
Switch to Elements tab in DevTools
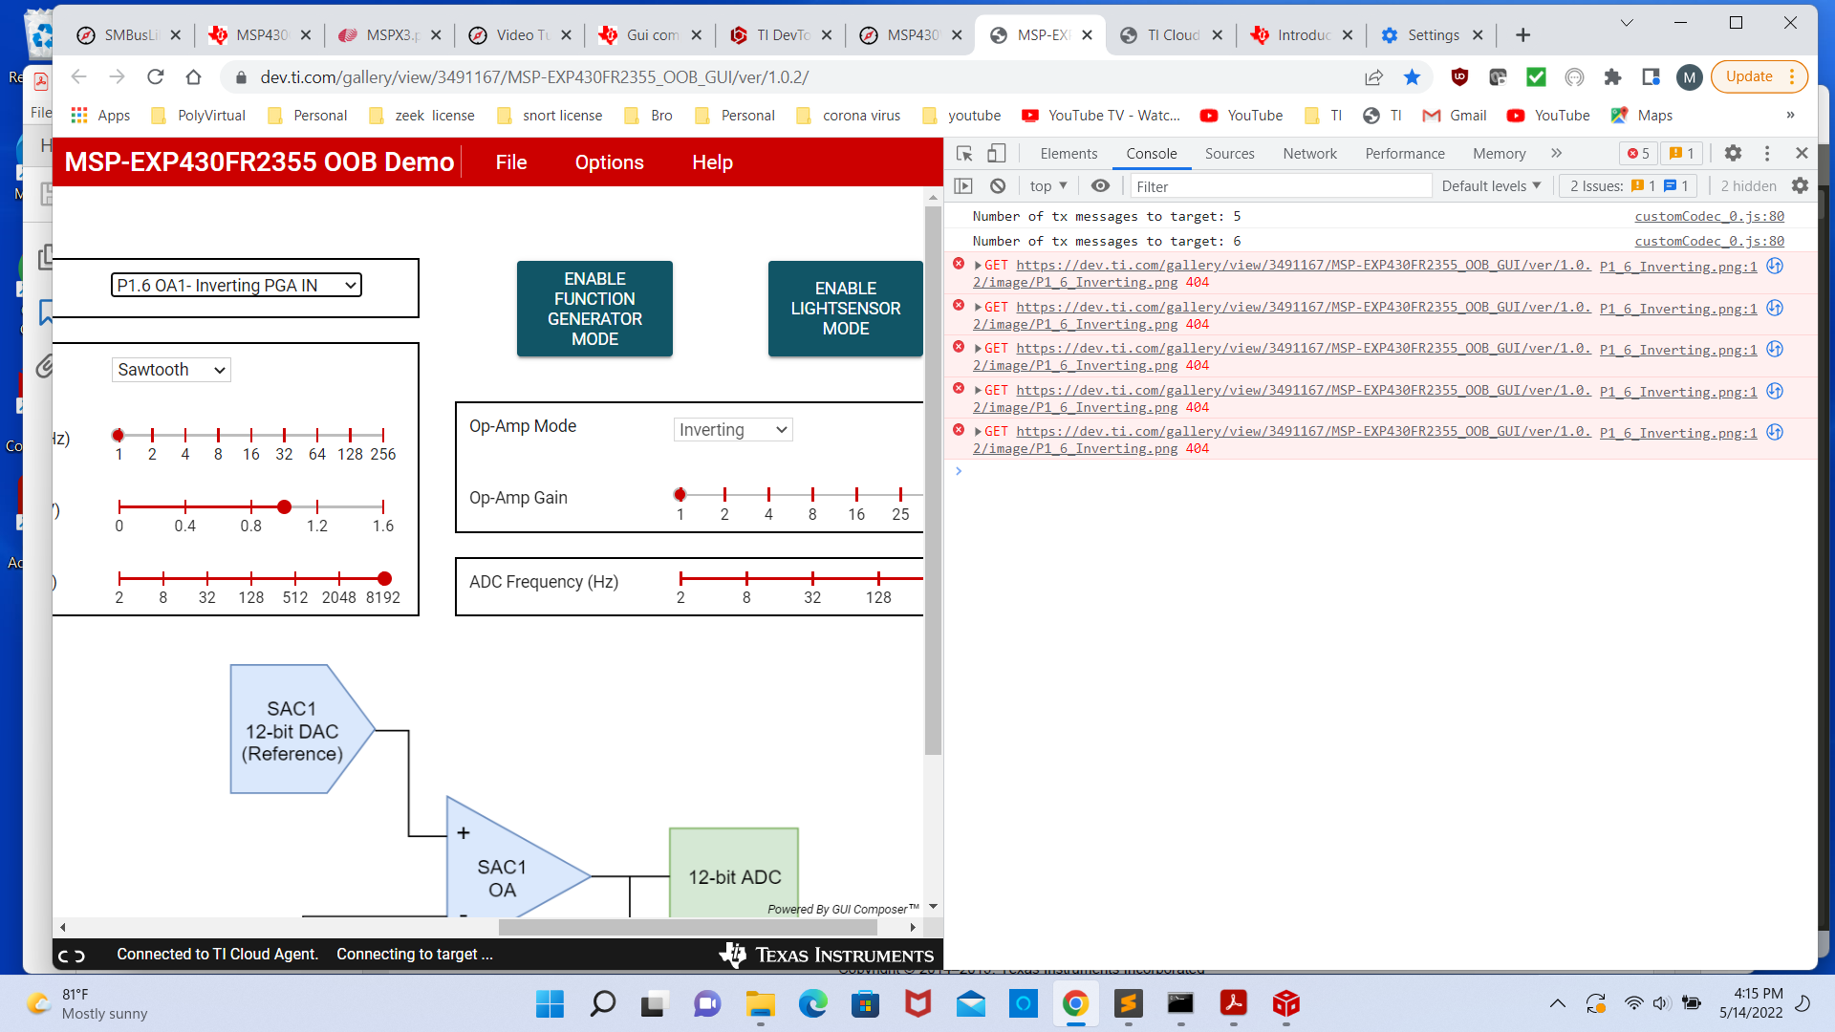(x=1069, y=153)
